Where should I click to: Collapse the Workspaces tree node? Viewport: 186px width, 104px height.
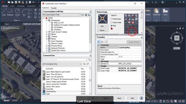(46, 21)
